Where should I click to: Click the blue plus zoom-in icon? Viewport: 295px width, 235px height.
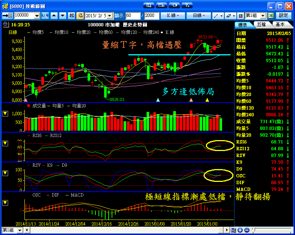click(x=241, y=230)
